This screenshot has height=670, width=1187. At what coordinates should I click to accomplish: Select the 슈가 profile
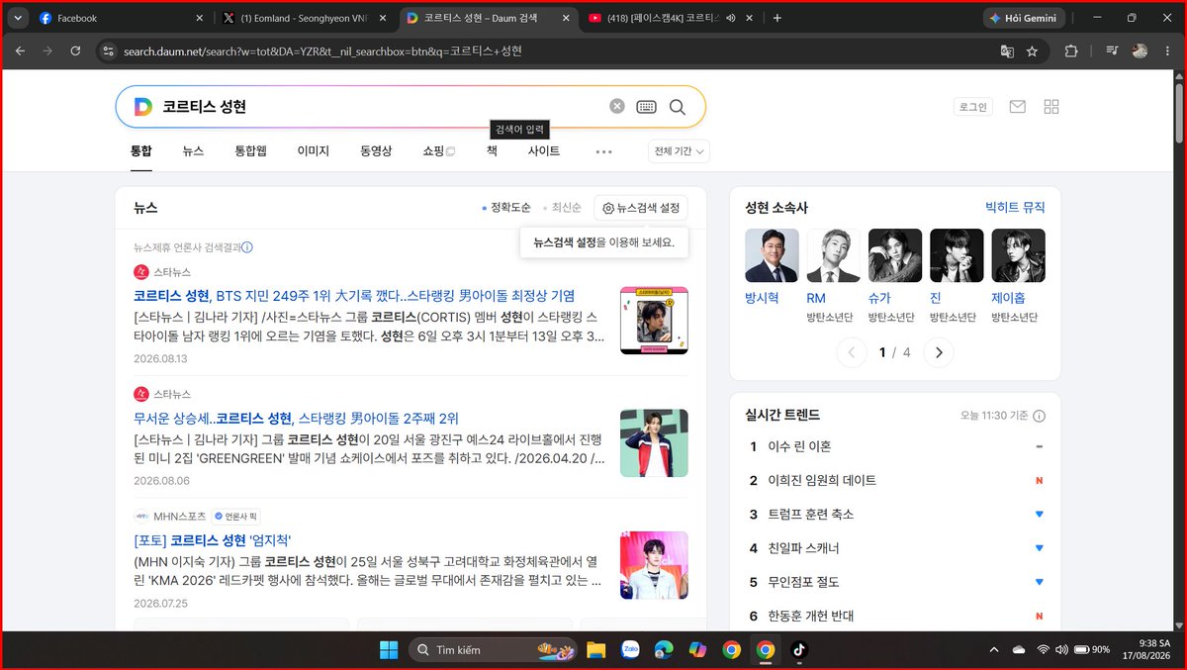click(x=894, y=275)
